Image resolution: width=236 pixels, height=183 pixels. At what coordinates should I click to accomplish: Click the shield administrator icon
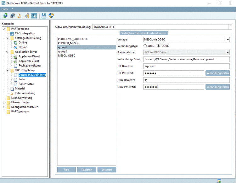pyautogui.click(x=51, y=16)
